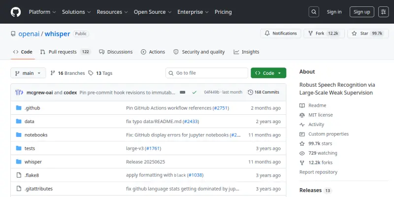The image size is (394, 197).
Task: Click the GitHub logo icon
Action: point(16,12)
